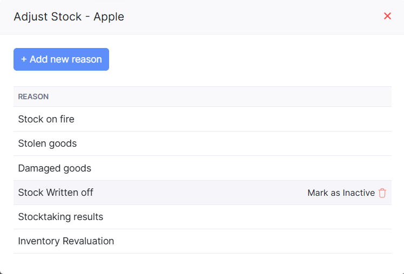The image size is (404, 274).
Task: Delete the Stock Written off reason
Action: [382, 193]
